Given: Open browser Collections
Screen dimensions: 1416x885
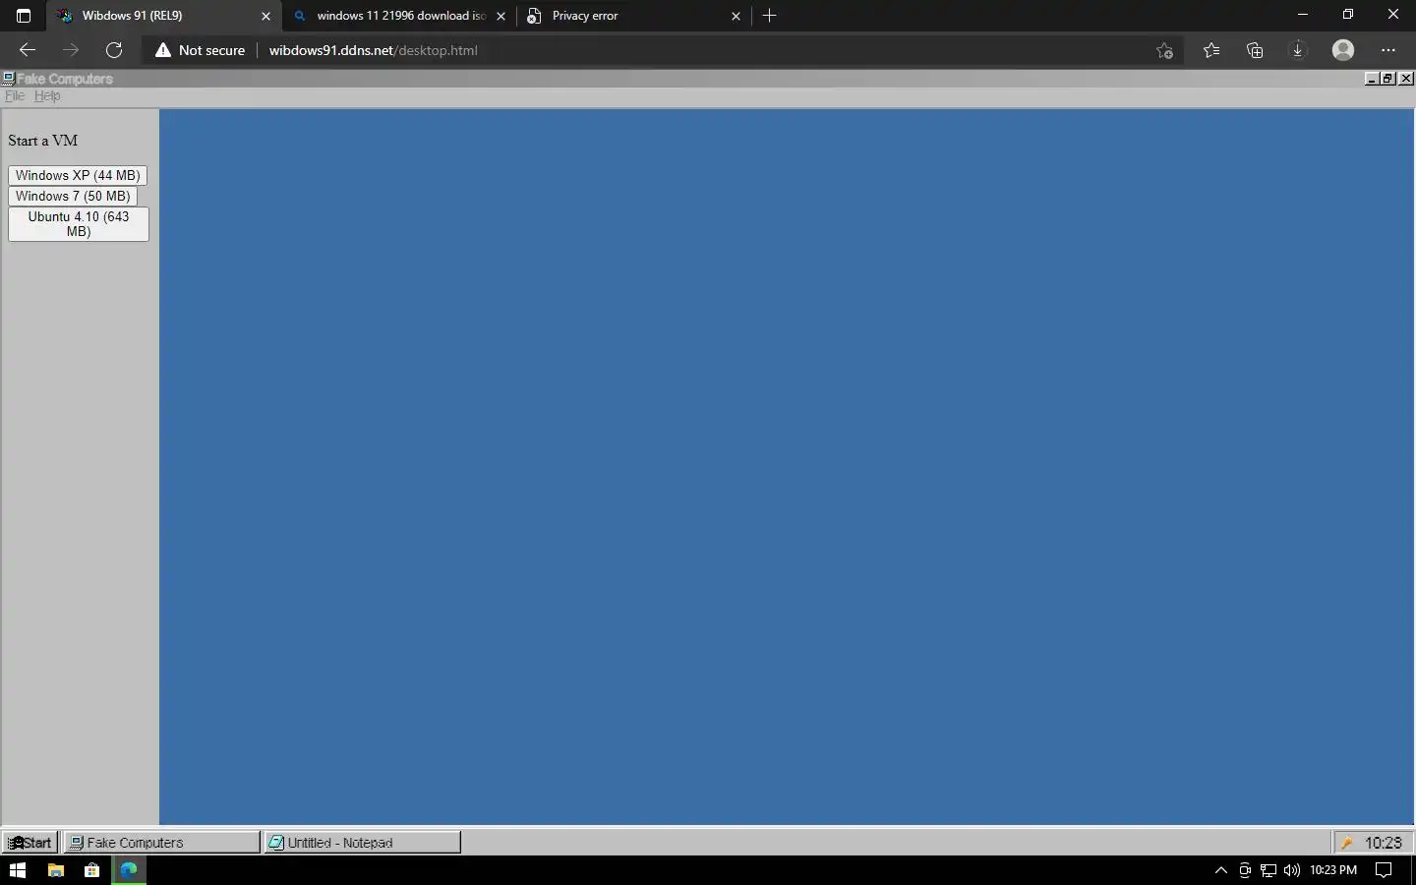Looking at the screenshot, I should [x=1255, y=50].
